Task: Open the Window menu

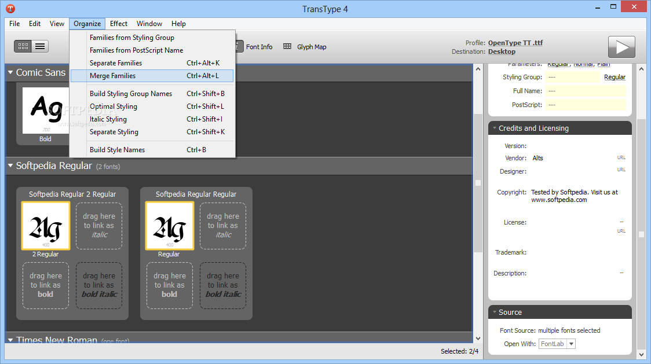Action: 149,24
